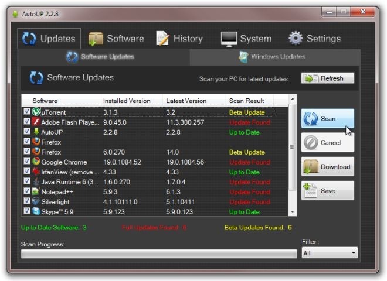This screenshot has width=387, height=281.
Task: Sort by Installed Version column header
Action: pyautogui.click(x=131, y=101)
